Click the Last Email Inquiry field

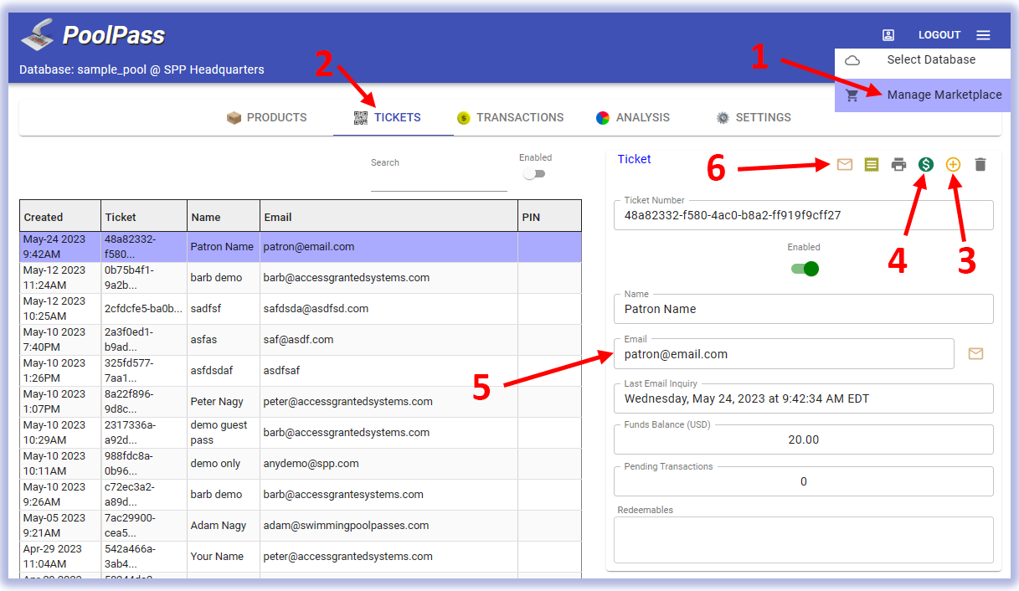coord(804,398)
